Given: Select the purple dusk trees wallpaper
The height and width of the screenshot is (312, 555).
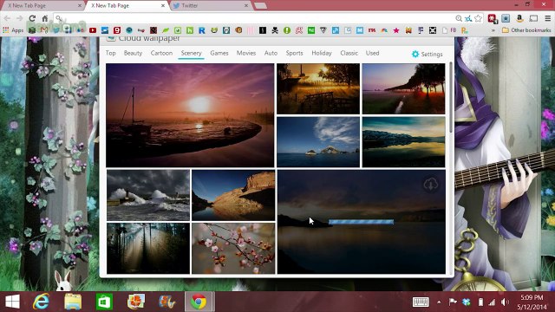Looking at the screenshot, I should tap(403, 89).
